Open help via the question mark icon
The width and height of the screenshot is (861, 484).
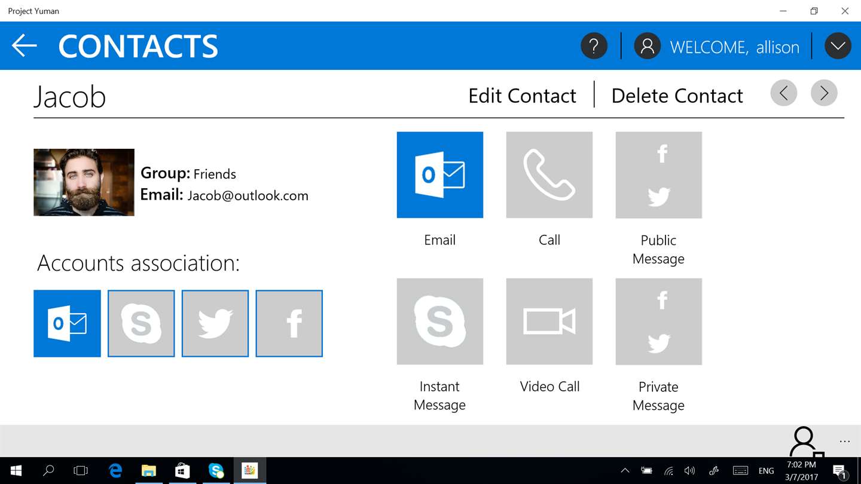tap(594, 46)
